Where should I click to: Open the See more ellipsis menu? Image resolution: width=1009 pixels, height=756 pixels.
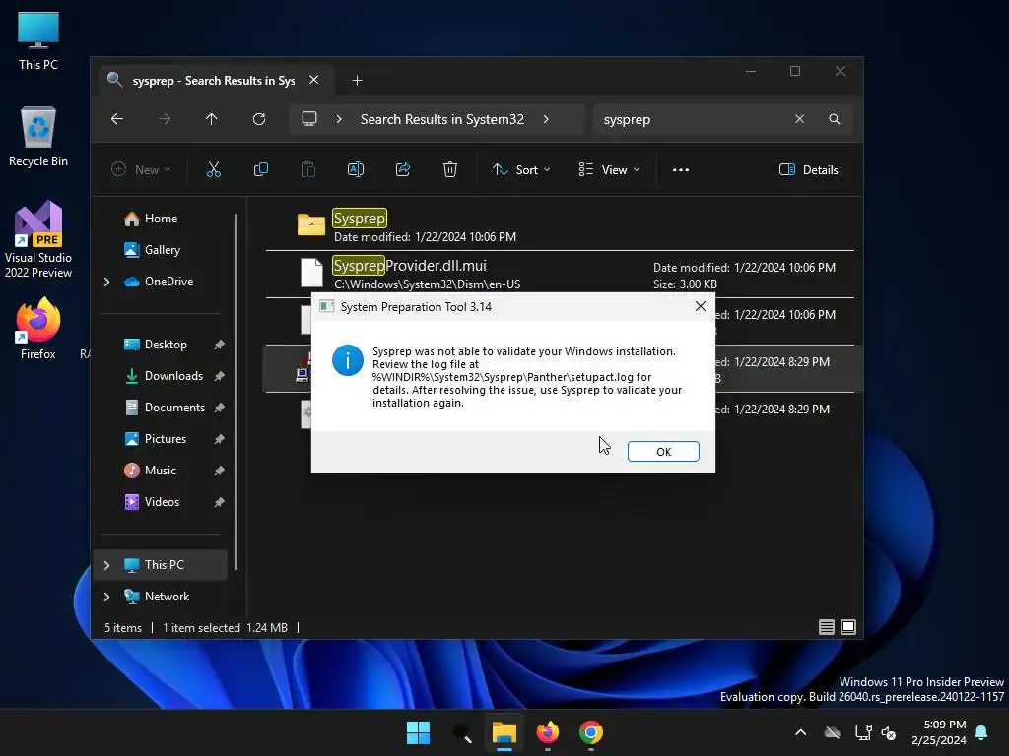pos(680,169)
